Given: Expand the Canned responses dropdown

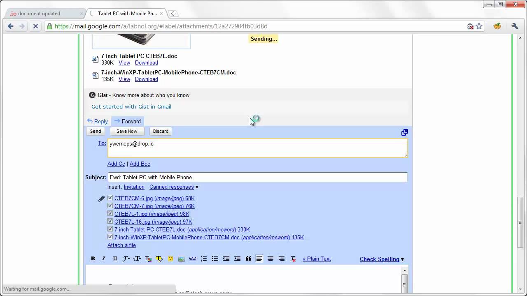Looking at the screenshot, I should tap(174, 187).
